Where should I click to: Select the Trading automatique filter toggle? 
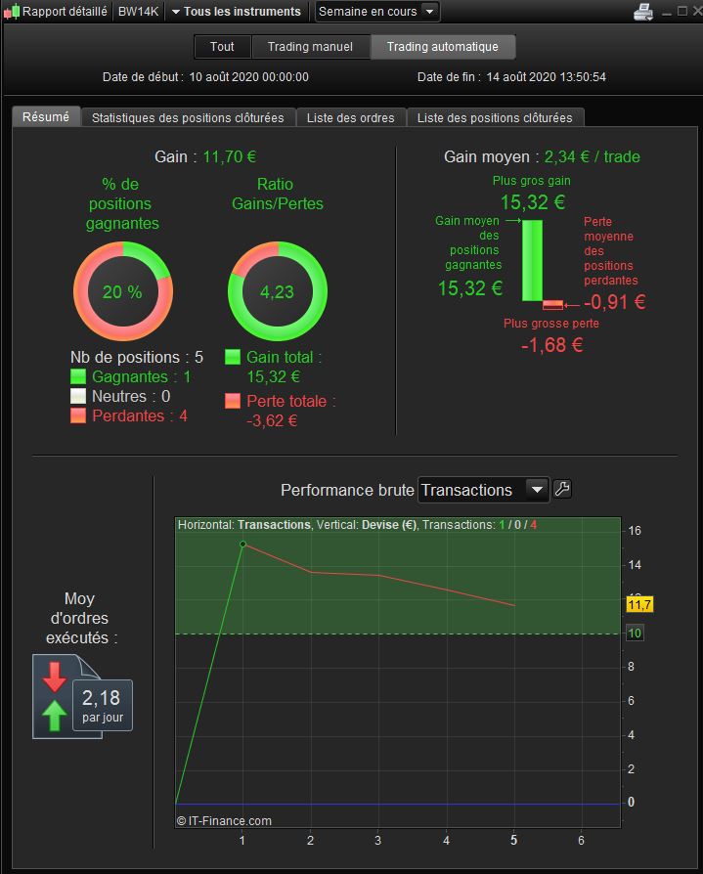coord(443,47)
